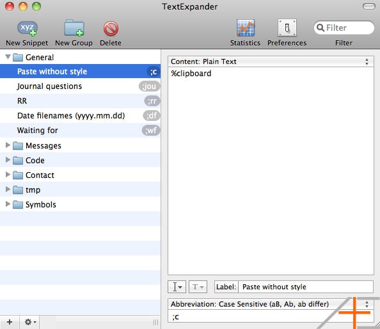Click the ;rr abbreviation badge
The width and height of the screenshot is (380, 329).
[152, 101]
